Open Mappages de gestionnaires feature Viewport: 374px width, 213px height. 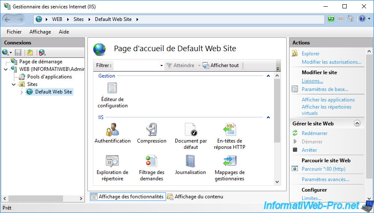pos(229,168)
